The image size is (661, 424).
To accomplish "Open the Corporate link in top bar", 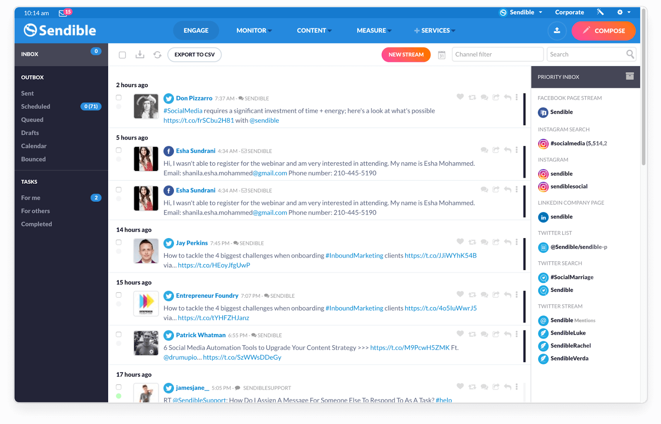I will (569, 12).
